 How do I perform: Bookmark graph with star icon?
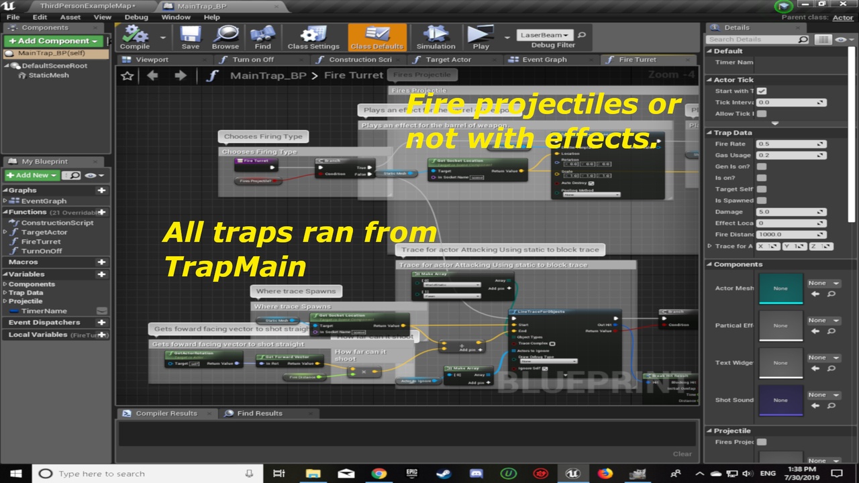tap(127, 75)
